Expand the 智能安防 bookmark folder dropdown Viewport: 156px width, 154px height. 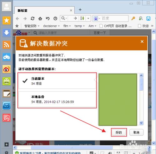32,26
